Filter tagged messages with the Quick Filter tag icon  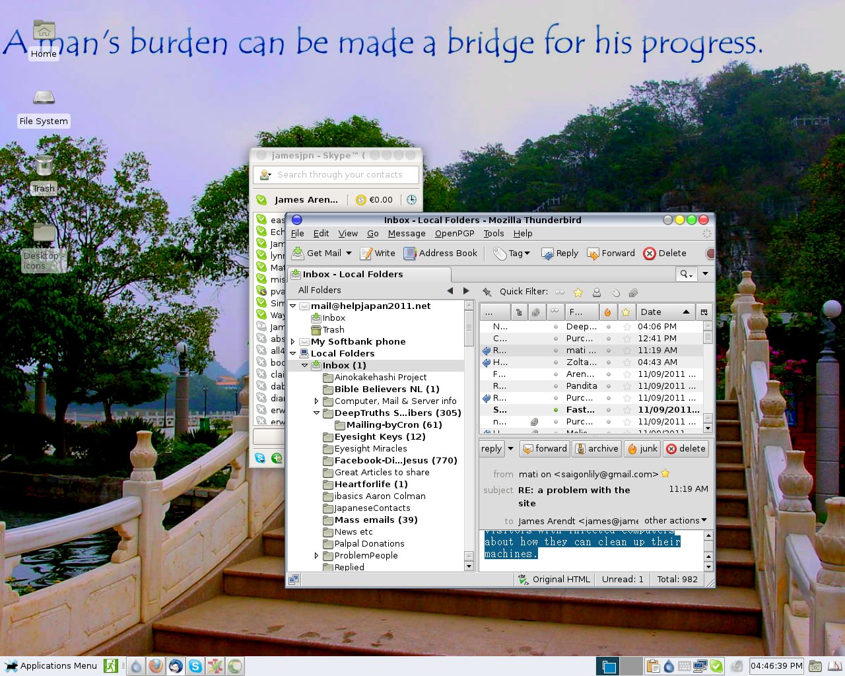point(615,292)
